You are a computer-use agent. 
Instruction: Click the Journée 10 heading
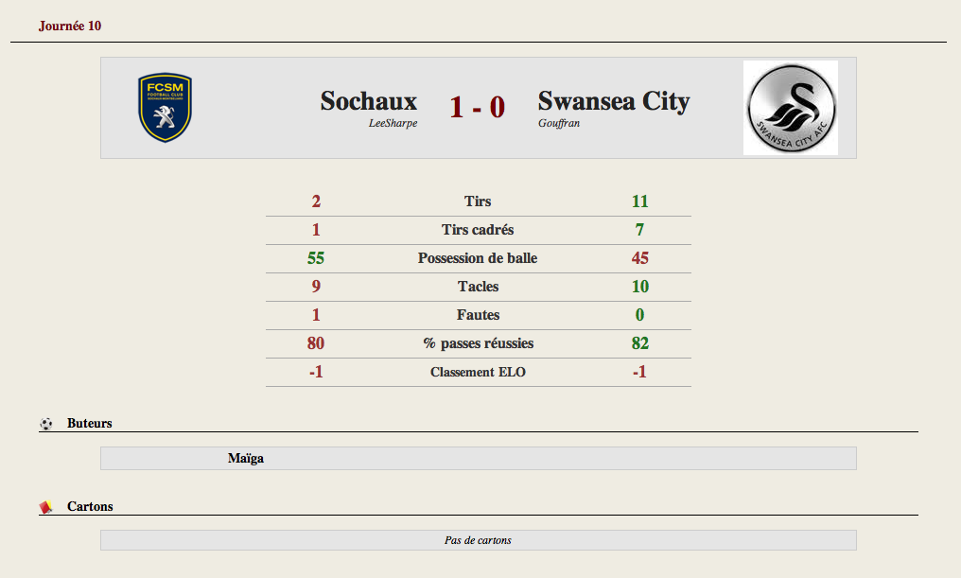(70, 26)
